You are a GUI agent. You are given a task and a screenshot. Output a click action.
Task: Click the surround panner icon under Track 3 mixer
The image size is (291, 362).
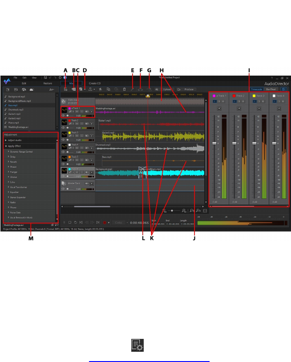coord(259,109)
